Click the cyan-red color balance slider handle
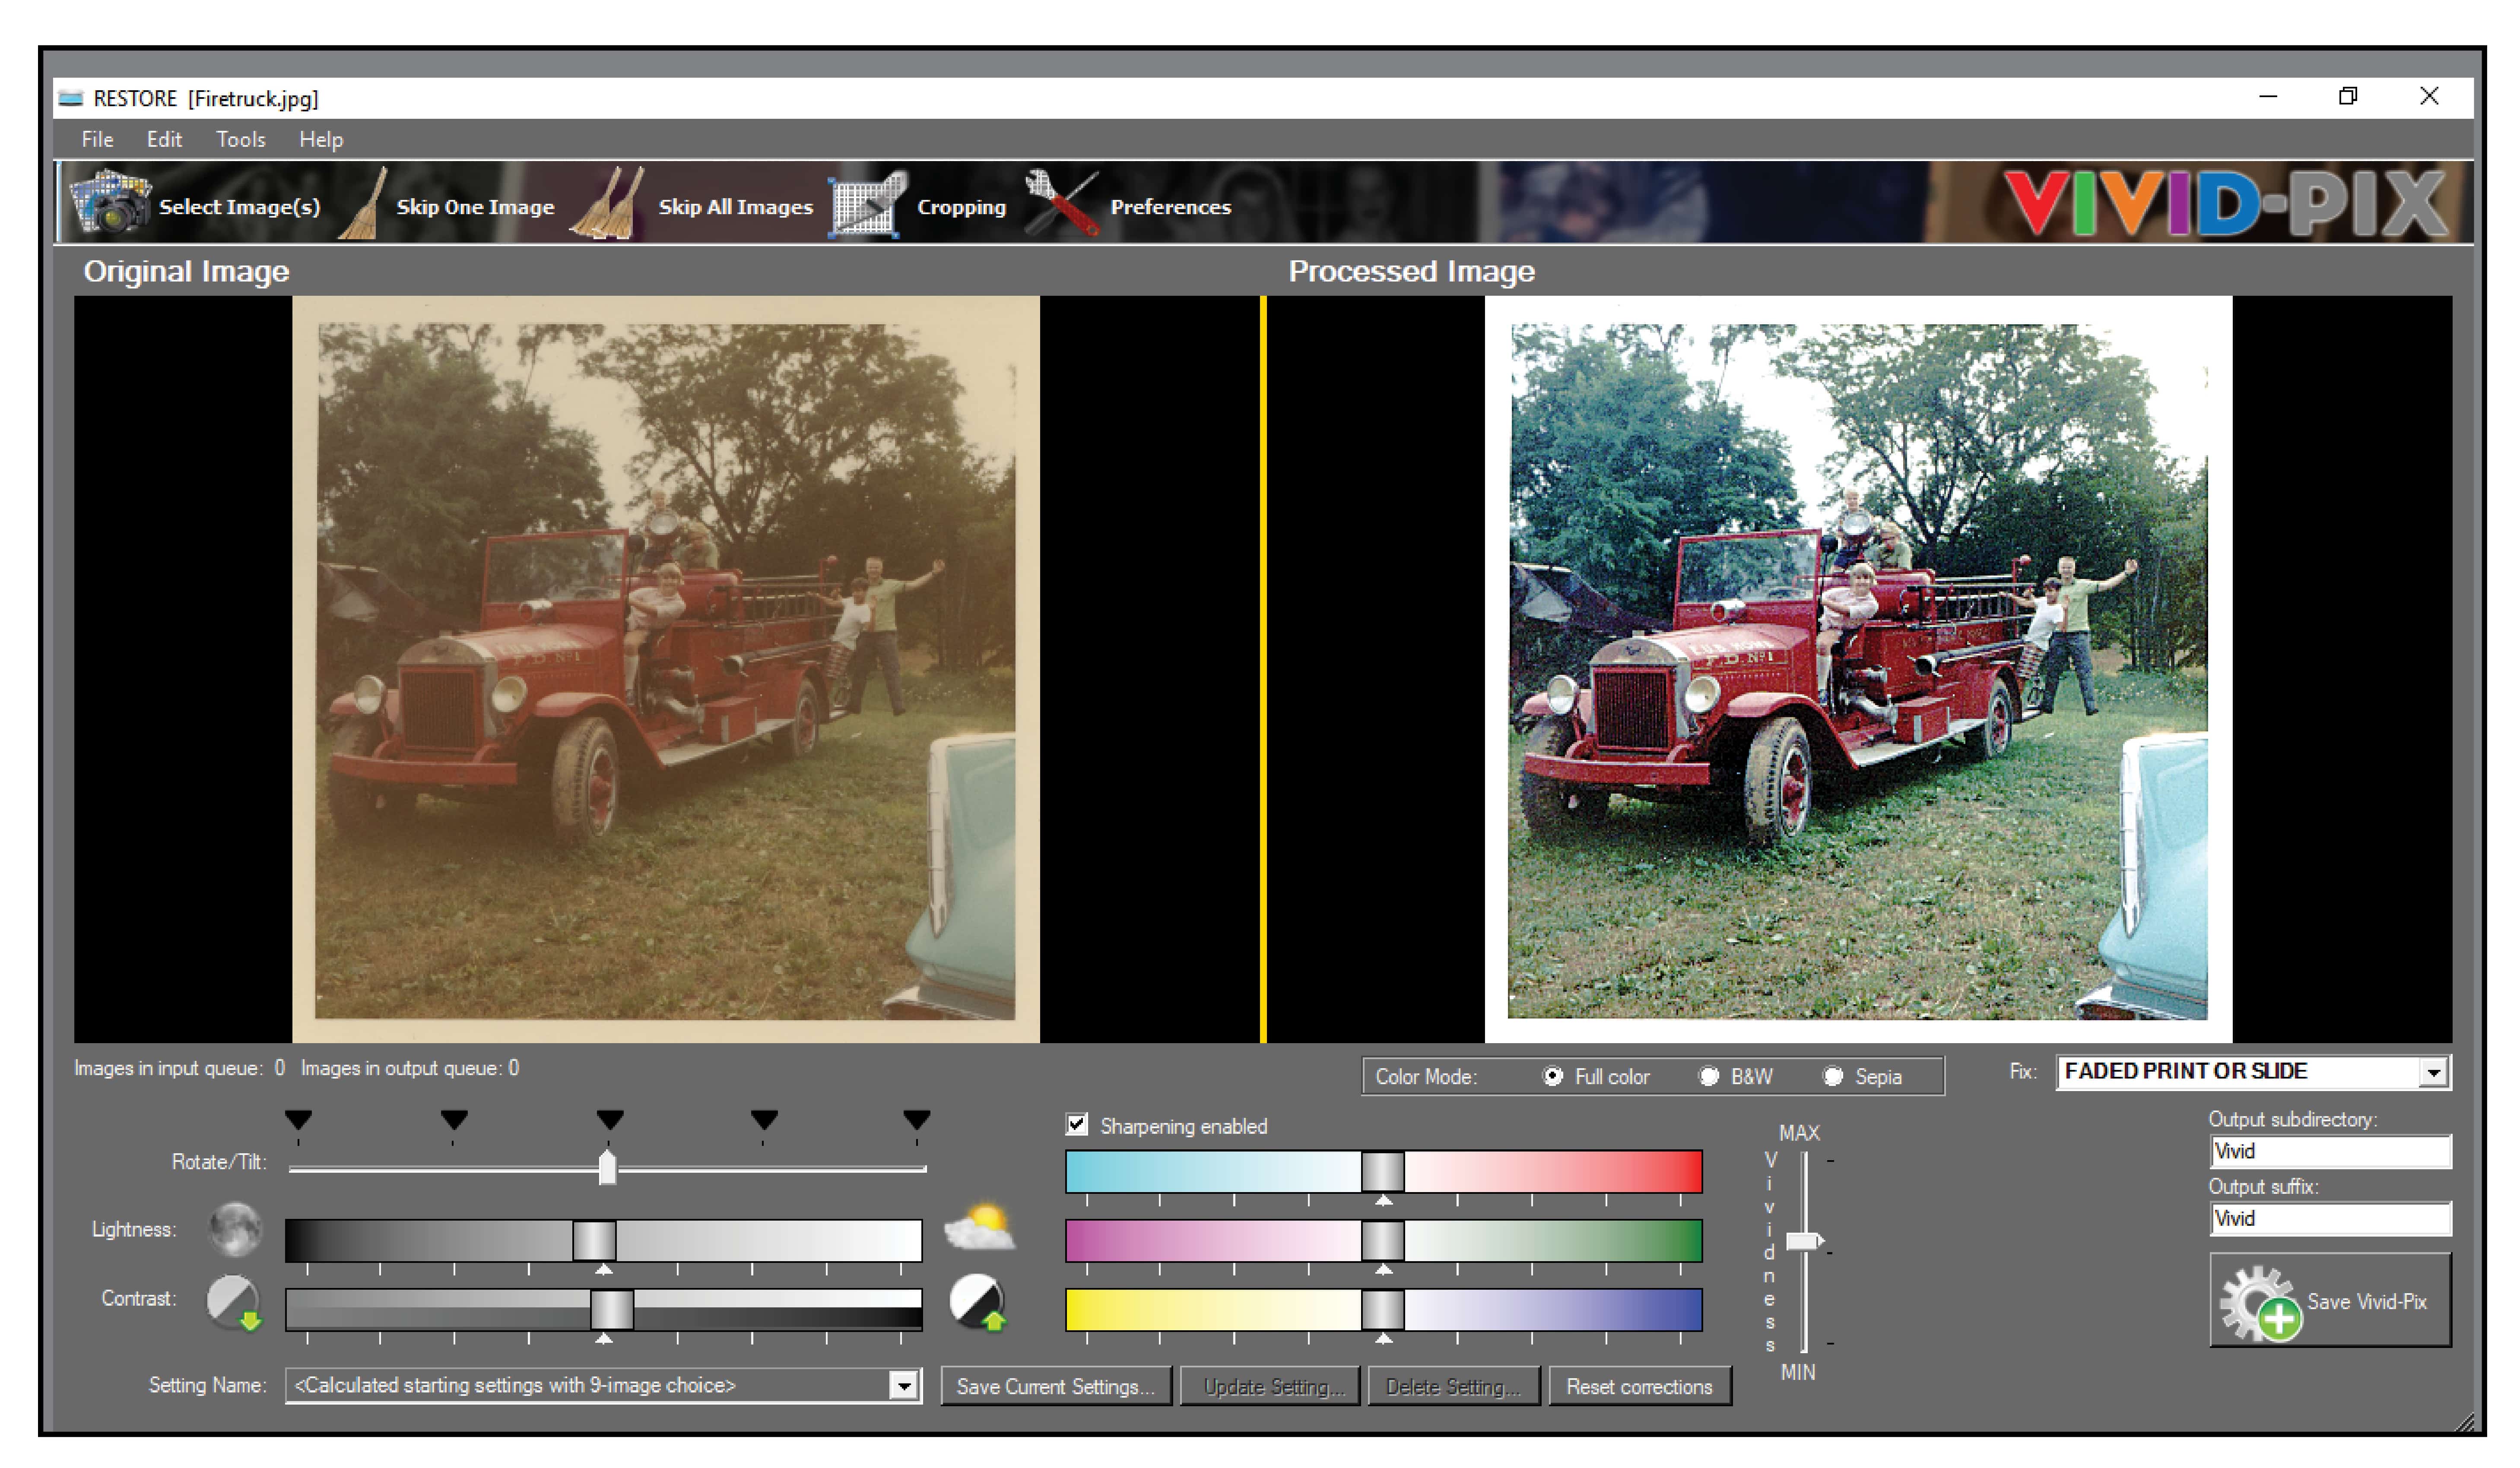This screenshot has height=1468, width=2520. (x=1383, y=1171)
